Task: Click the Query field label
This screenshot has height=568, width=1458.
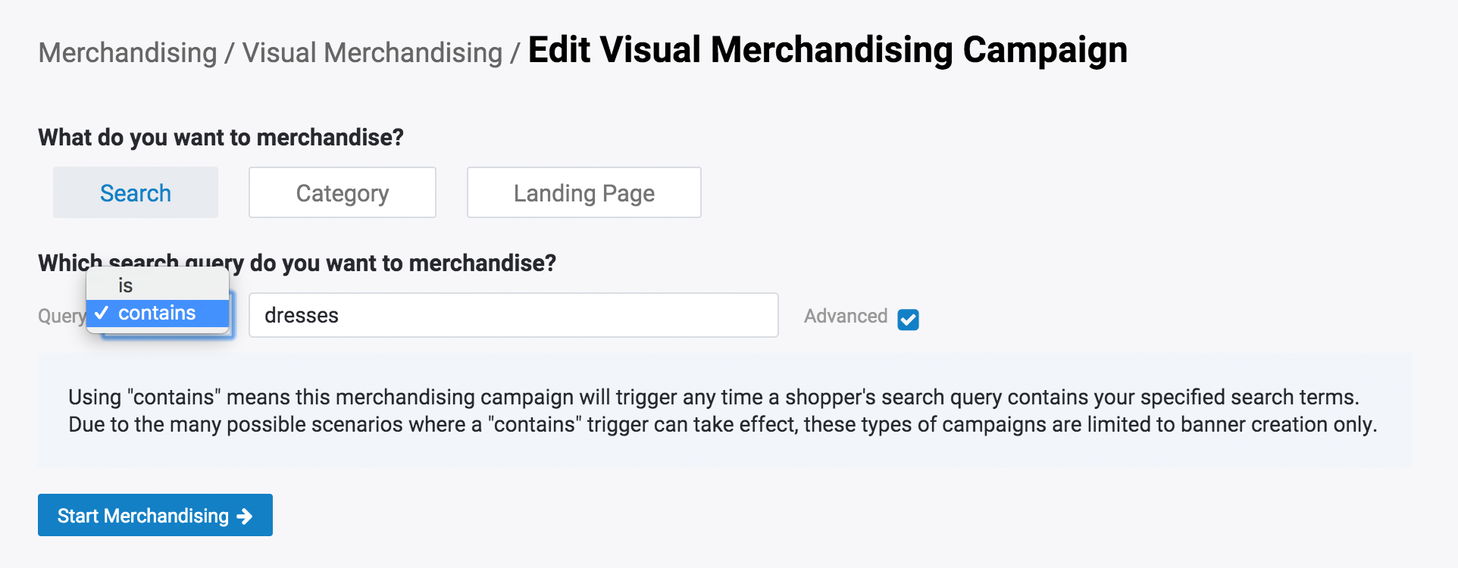Action: tap(61, 316)
